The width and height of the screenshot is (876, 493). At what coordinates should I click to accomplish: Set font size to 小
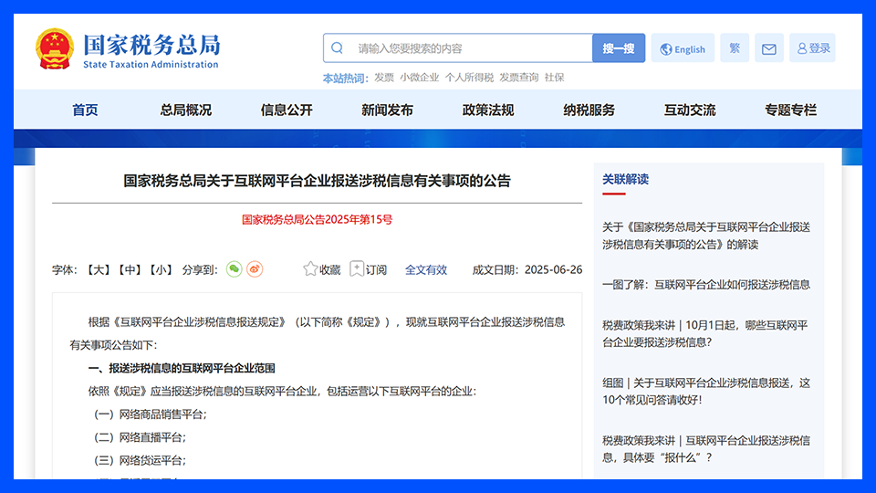(x=161, y=270)
